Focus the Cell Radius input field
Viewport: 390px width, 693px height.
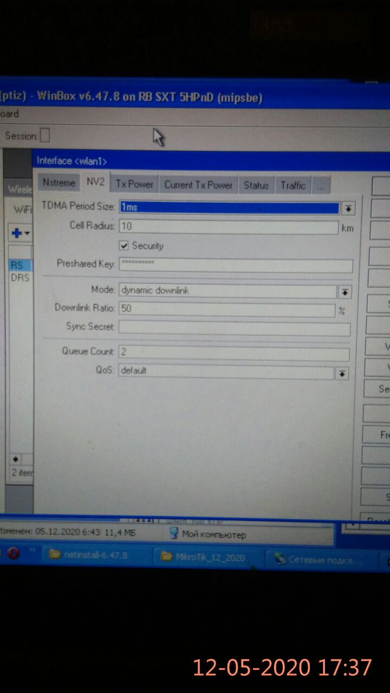[x=229, y=227]
